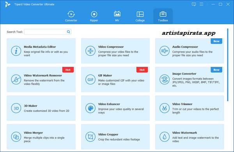This screenshot has width=234, height=152.
Task: Click the Video Cropper crop icon
Action: (x=90, y=137)
